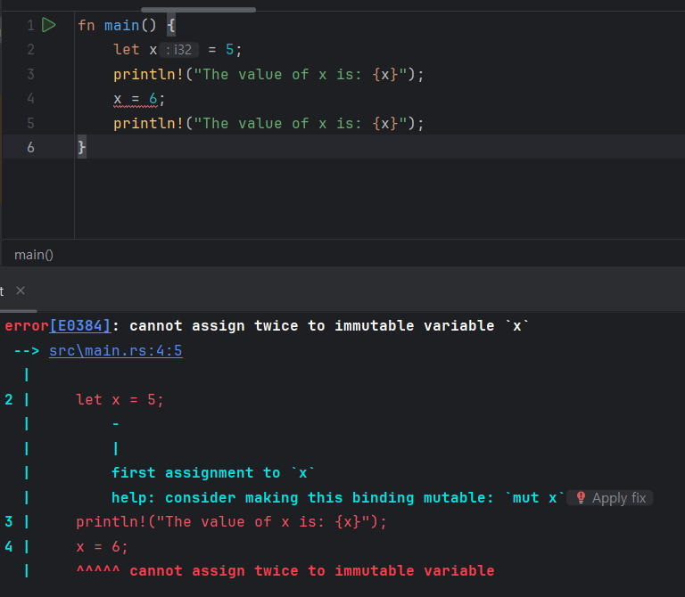Click line number 2 in gutter
Screen dimensions: 685x597
point(30,50)
